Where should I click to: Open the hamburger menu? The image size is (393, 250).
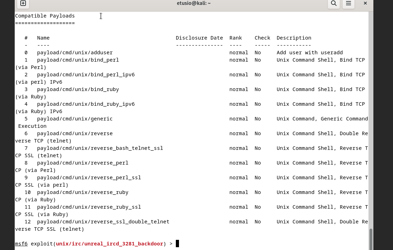pyautogui.click(x=349, y=3)
